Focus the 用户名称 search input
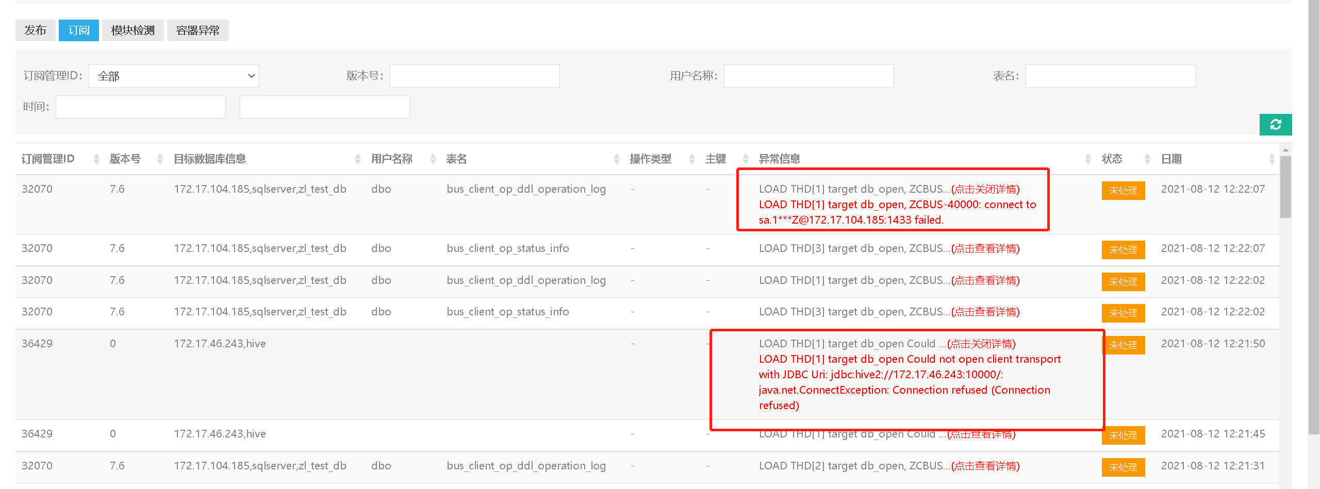 [x=808, y=76]
